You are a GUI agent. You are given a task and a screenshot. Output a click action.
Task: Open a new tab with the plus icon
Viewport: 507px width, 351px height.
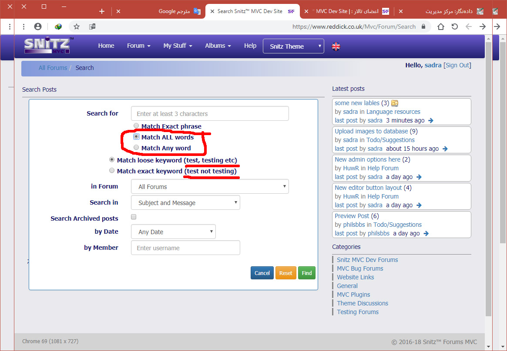[102, 11]
